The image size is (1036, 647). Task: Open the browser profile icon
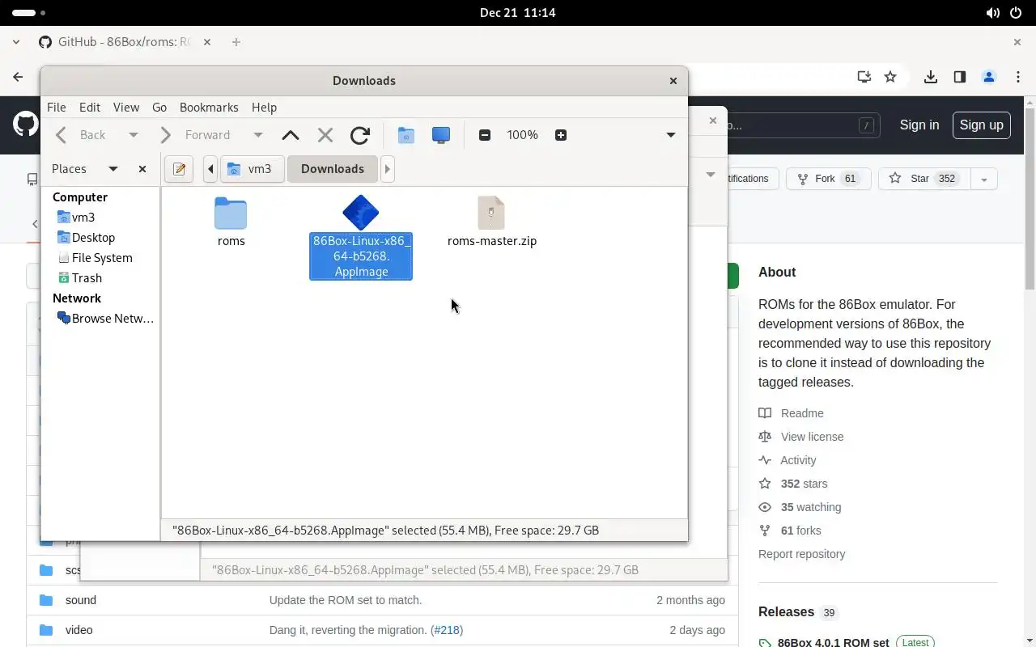click(989, 77)
